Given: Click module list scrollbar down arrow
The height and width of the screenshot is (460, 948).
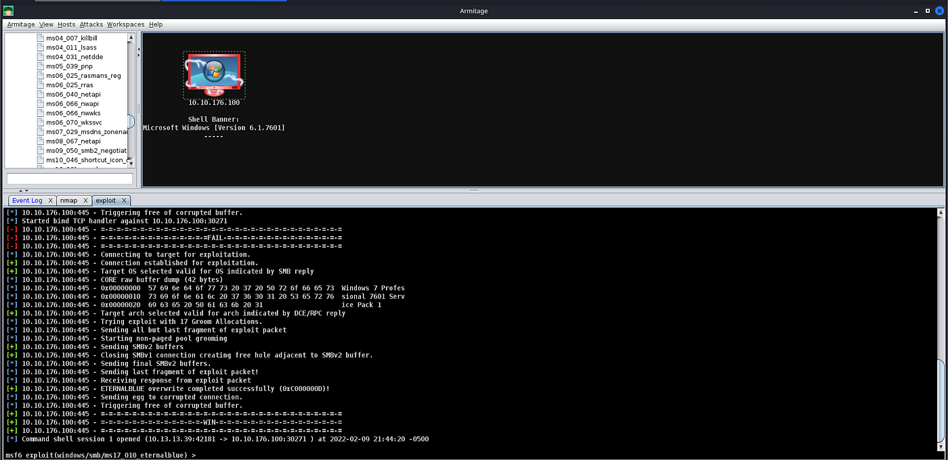Looking at the screenshot, I should point(131,164).
